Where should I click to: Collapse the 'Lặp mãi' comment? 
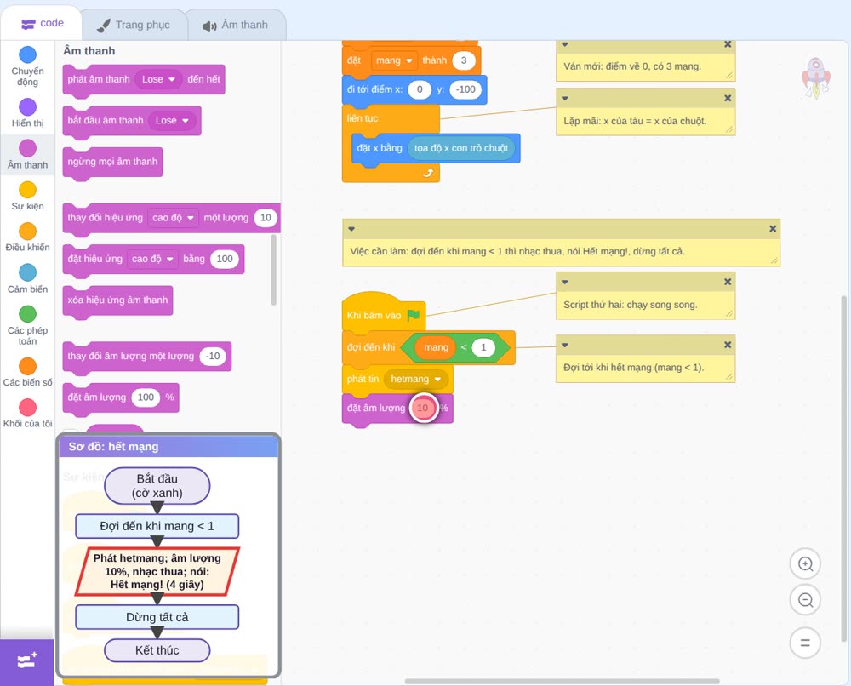point(565,98)
